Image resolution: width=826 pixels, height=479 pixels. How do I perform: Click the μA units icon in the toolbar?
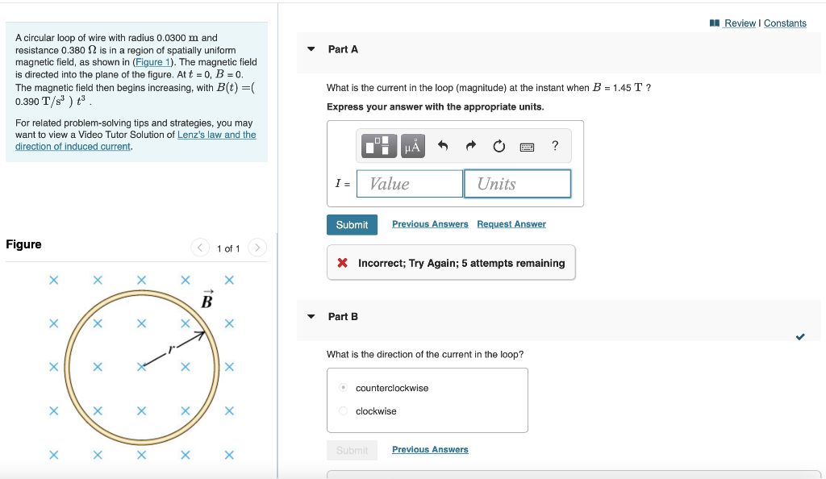coord(412,146)
